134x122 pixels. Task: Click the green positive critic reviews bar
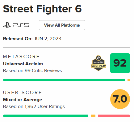[64, 80]
